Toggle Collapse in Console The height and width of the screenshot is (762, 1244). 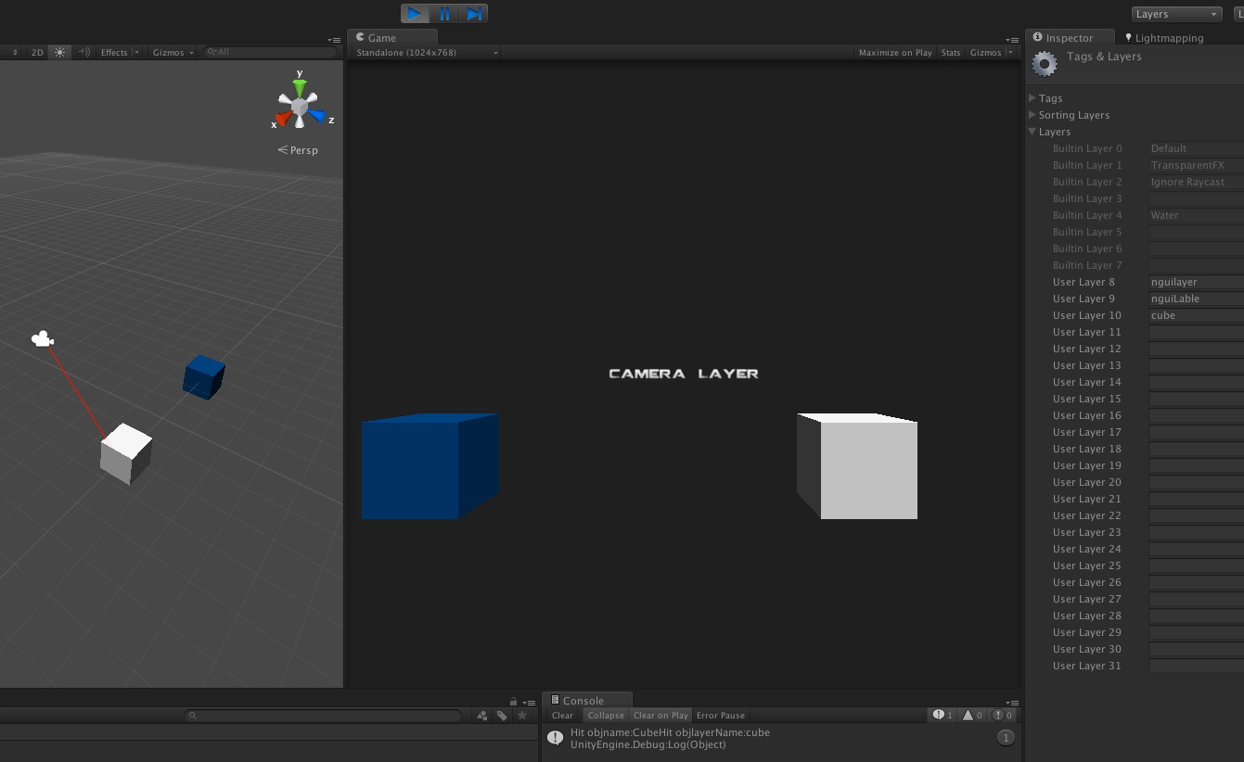[606, 716]
